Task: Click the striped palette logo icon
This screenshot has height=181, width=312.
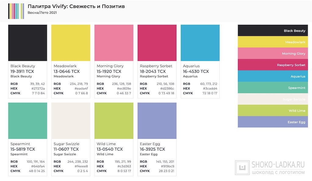Action: (16, 11)
